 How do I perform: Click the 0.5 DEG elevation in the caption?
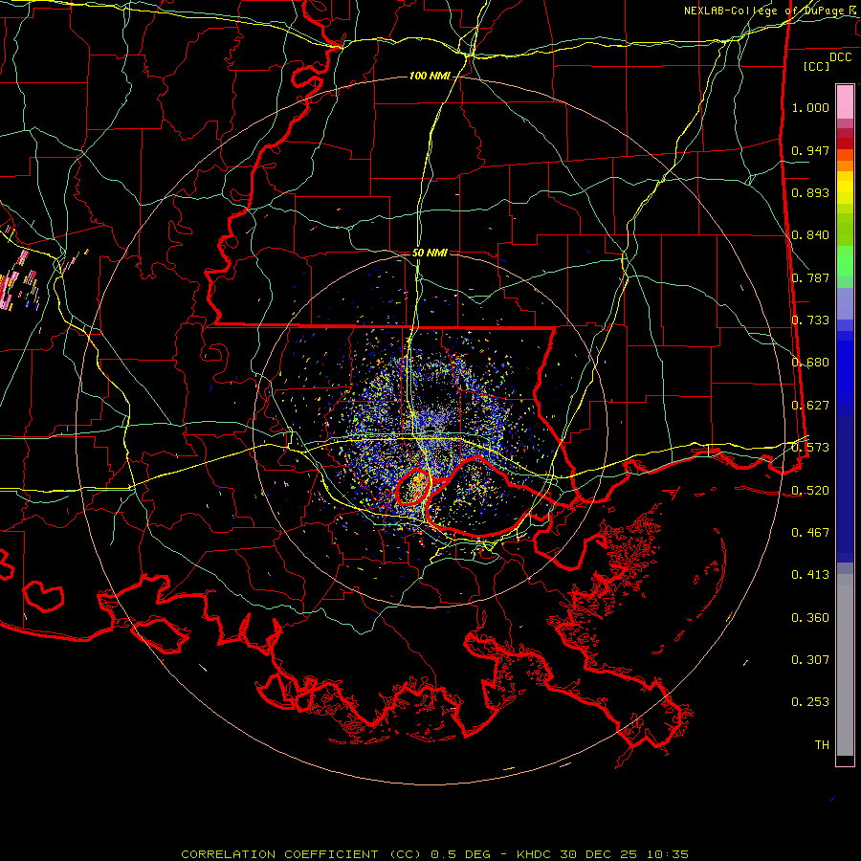[x=460, y=854]
